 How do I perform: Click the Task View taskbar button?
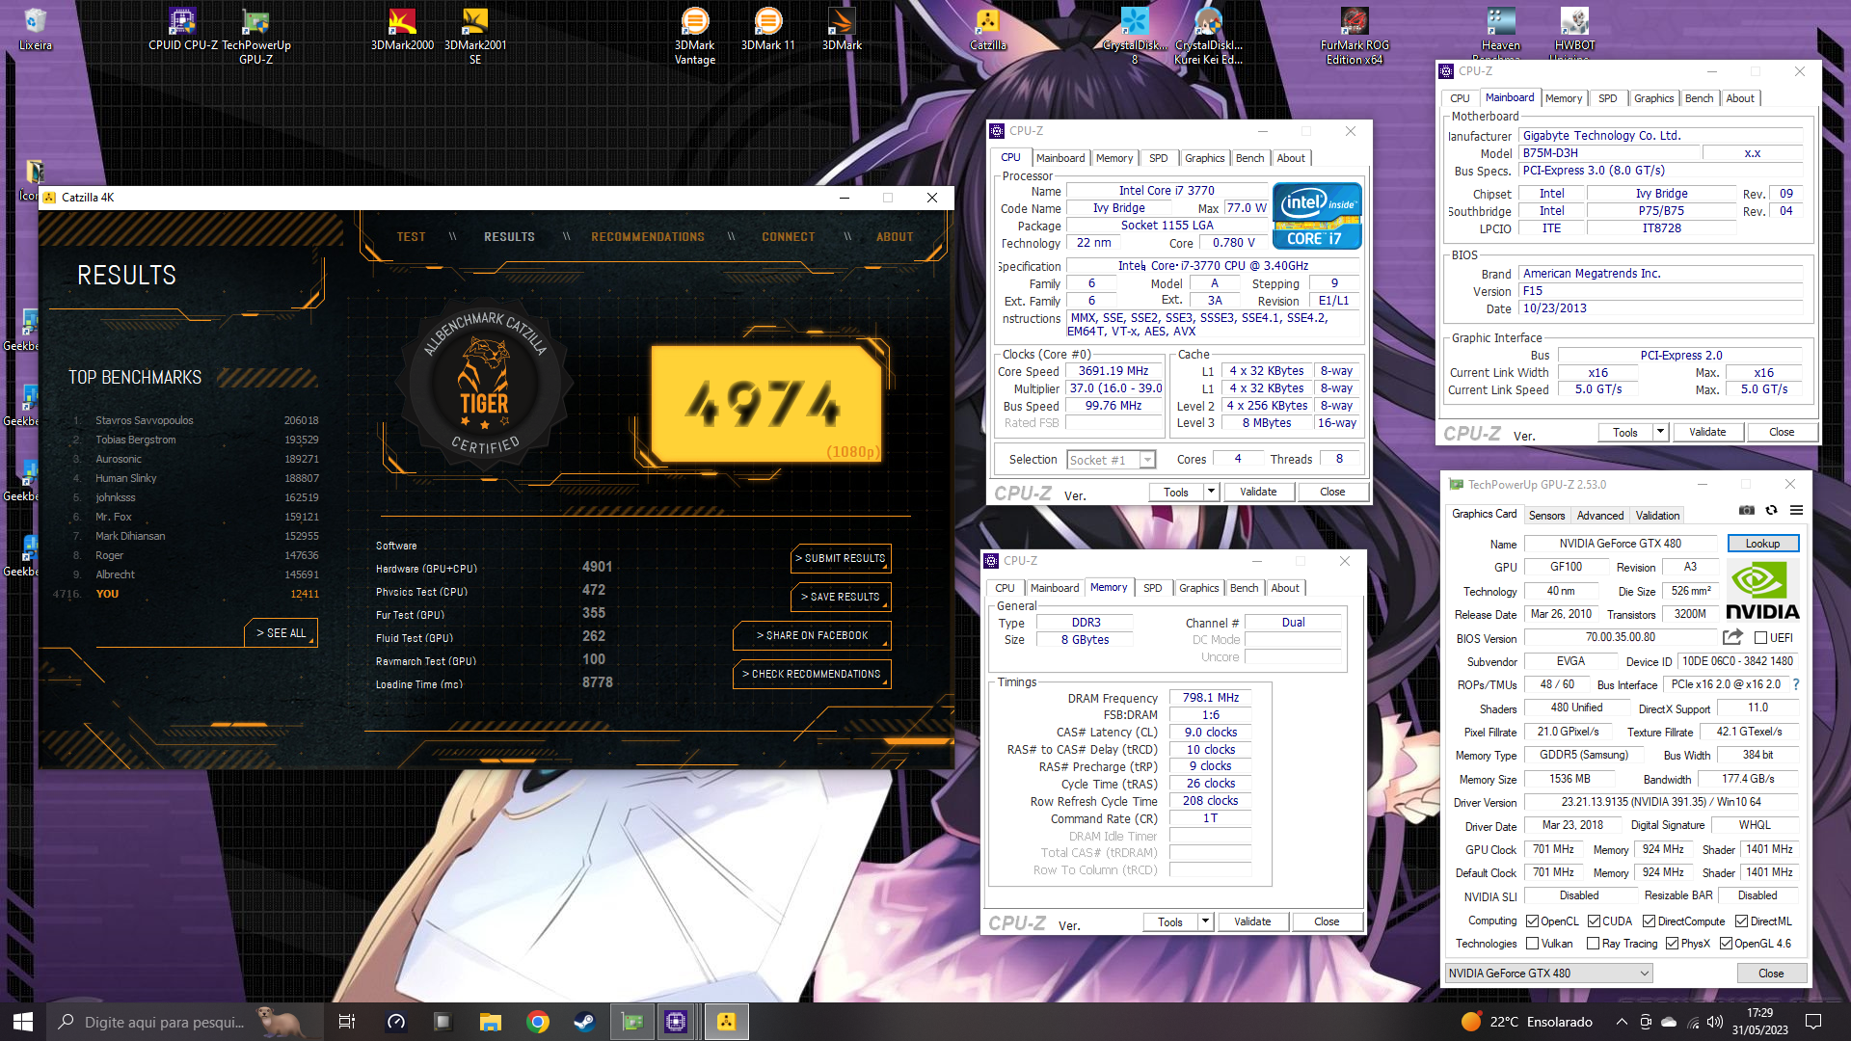point(347,1022)
